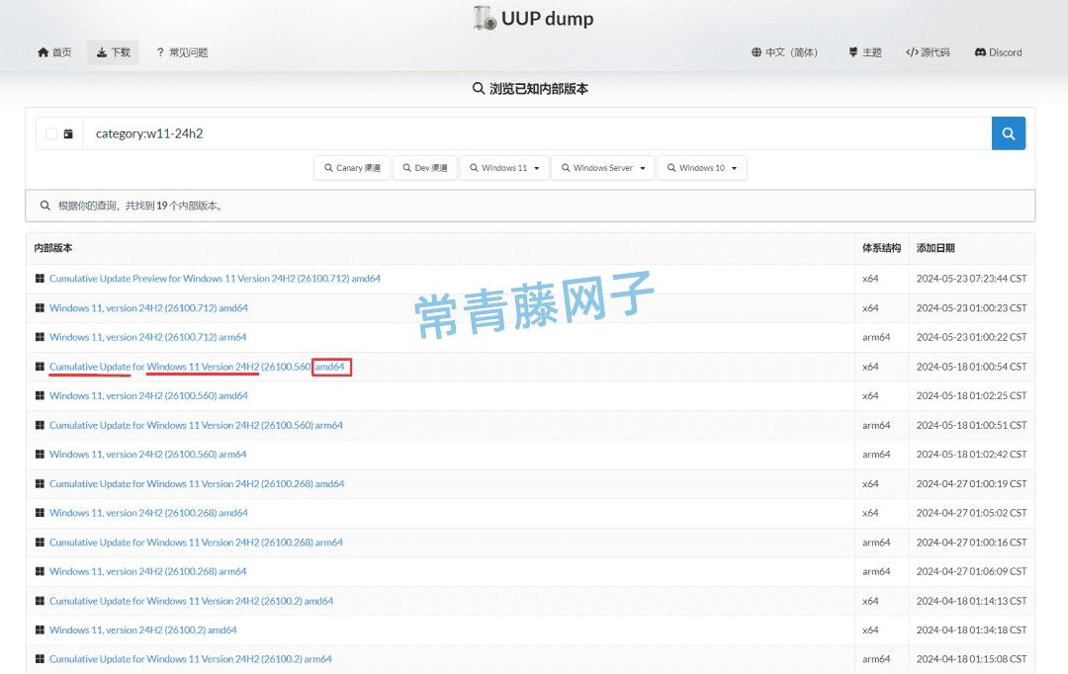Open the 常见问题 FAQ menu item
The width and height of the screenshot is (1068, 674).
182,52
